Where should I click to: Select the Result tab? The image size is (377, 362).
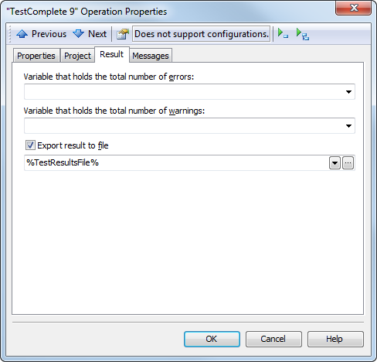(x=112, y=54)
